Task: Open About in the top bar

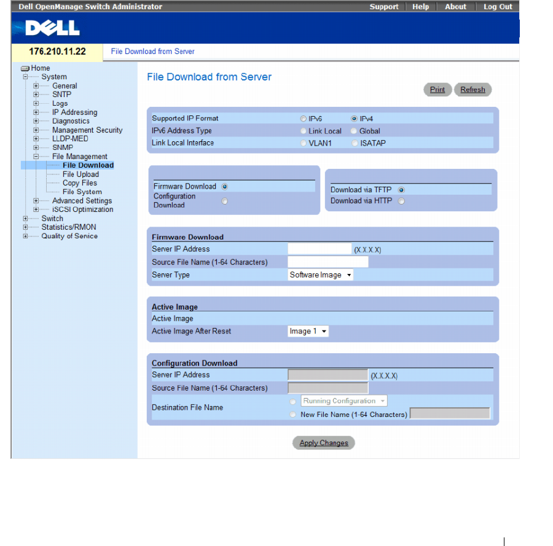Action: [455, 7]
